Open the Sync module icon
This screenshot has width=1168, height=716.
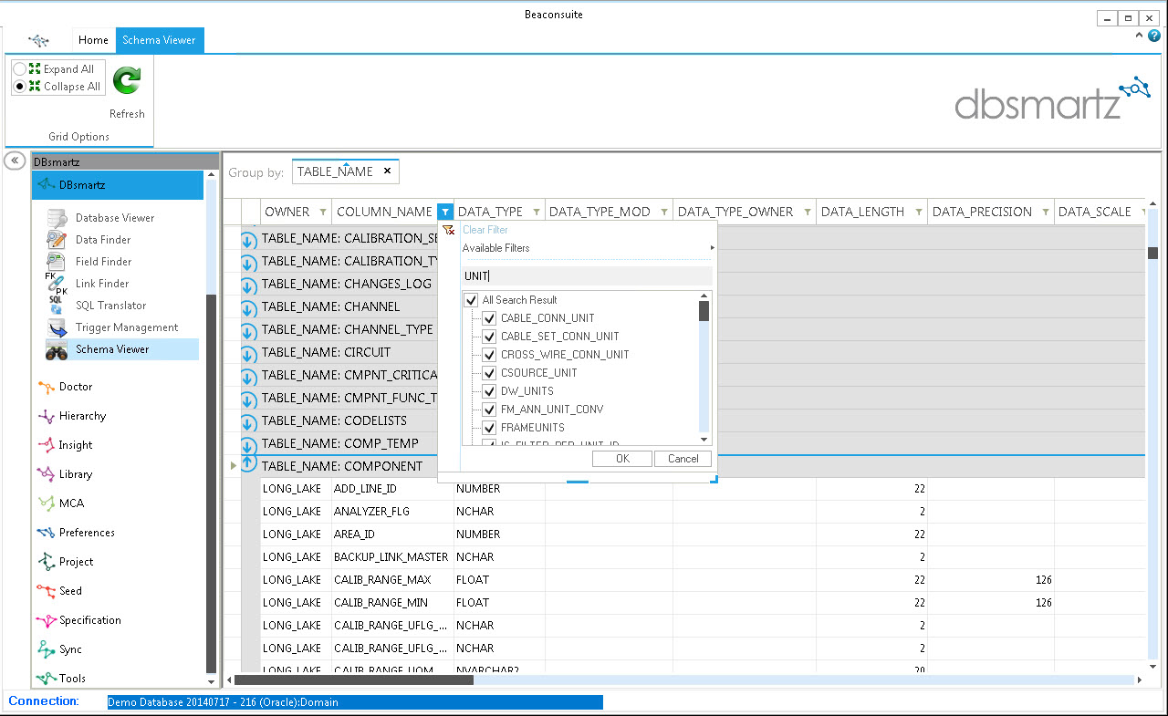(x=46, y=649)
